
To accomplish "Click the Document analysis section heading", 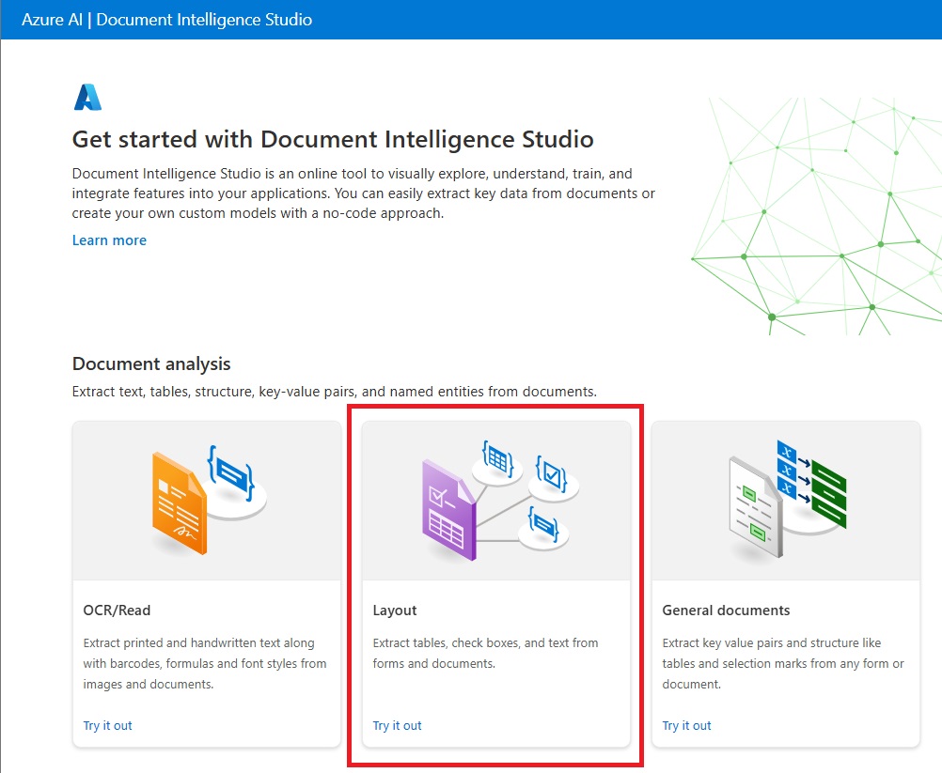I will pos(151,363).
